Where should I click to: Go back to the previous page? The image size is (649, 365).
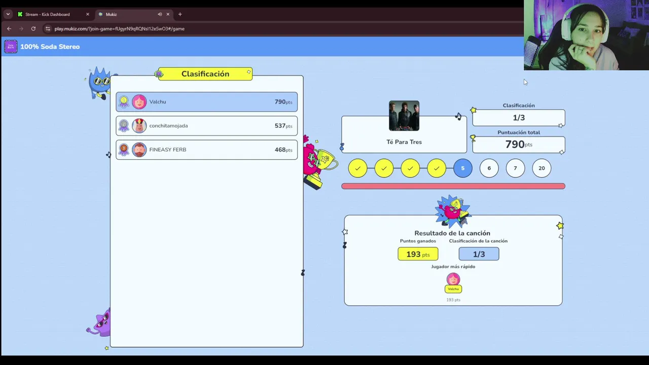coord(9,29)
